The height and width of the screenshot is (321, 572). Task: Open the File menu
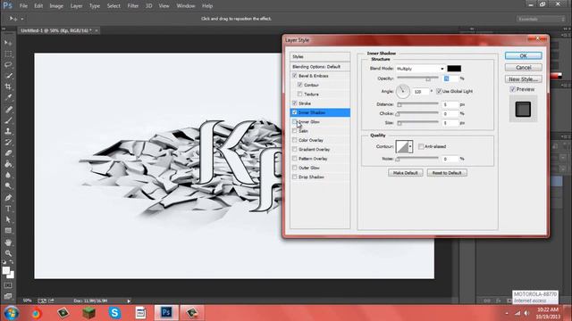point(23,6)
